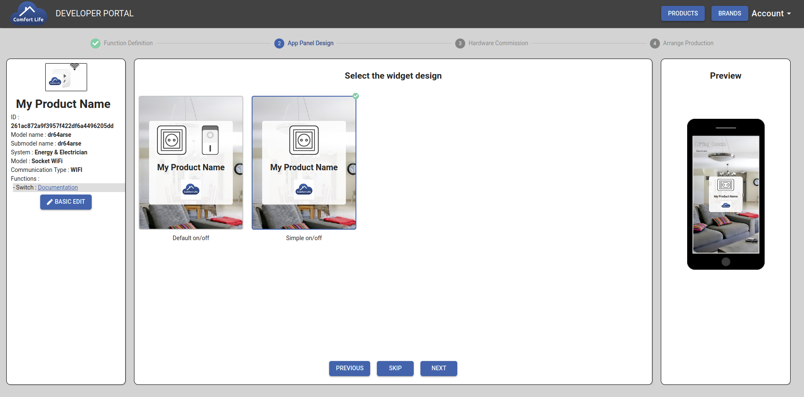Click the phone preview mockup
The width and height of the screenshot is (804, 397).
tap(726, 194)
